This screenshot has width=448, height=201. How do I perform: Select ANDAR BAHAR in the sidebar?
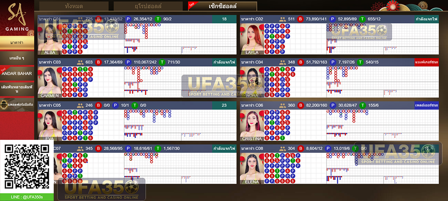coord(17,73)
